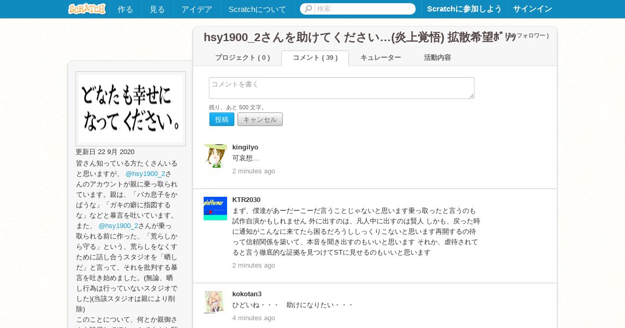Open the 作る menu item
625x328 pixels.
[125, 9]
